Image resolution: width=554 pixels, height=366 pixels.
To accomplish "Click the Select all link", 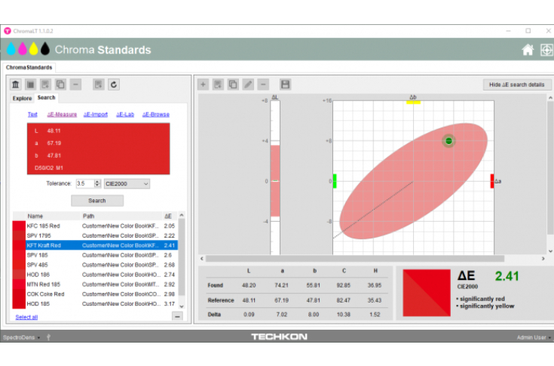I will [x=26, y=317].
